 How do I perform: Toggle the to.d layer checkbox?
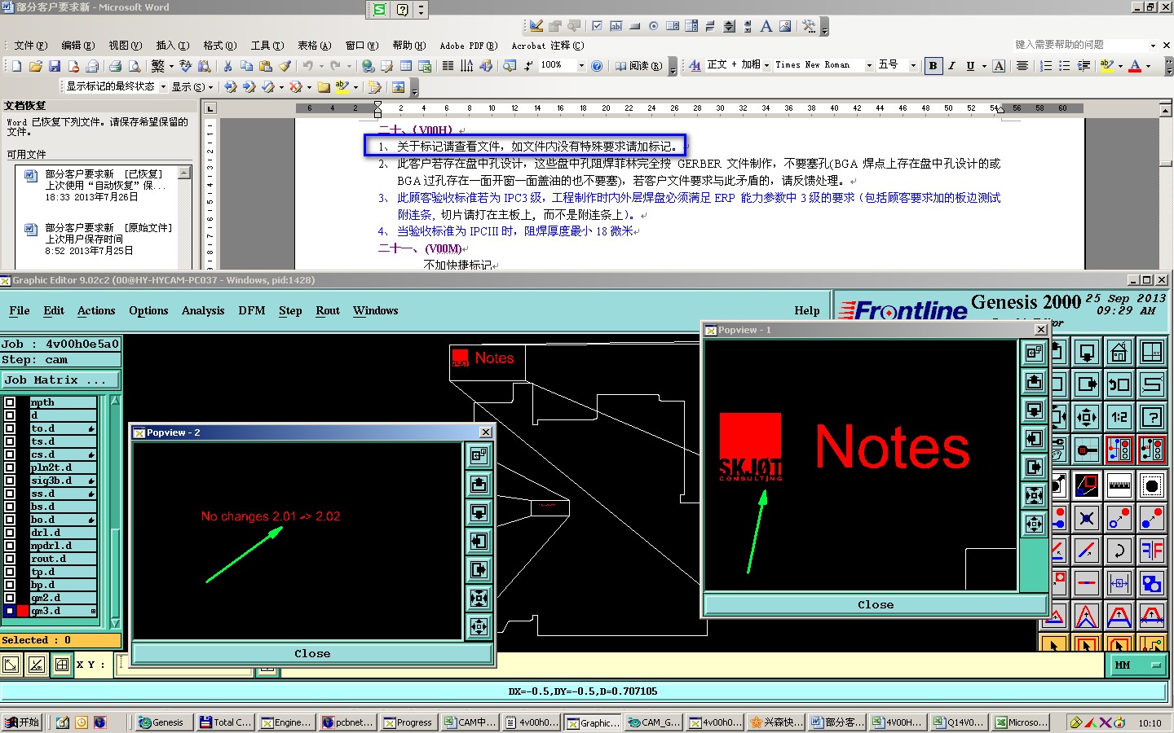click(x=10, y=428)
